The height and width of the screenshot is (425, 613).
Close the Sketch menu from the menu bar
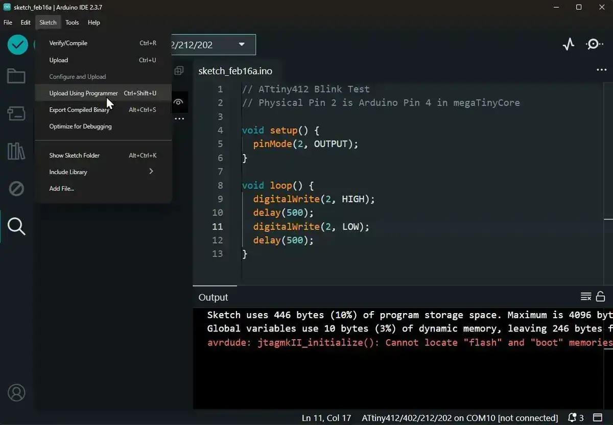point(48,22)
